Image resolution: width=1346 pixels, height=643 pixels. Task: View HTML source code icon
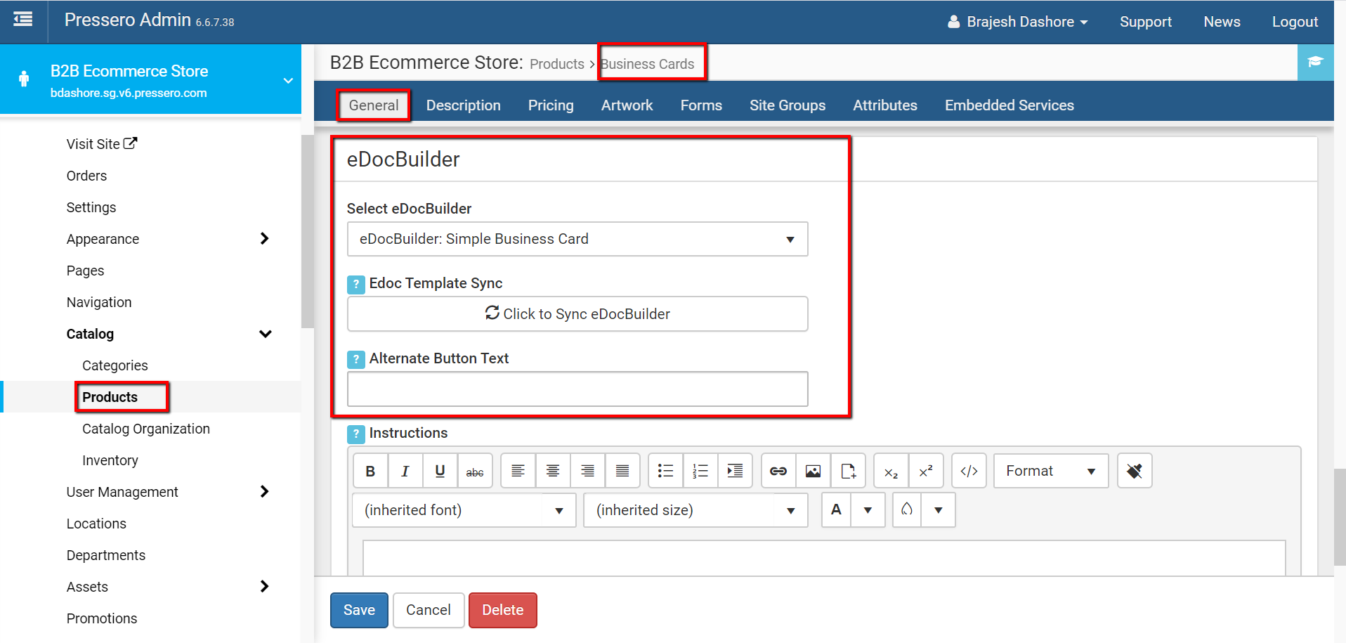coord(969,471)
